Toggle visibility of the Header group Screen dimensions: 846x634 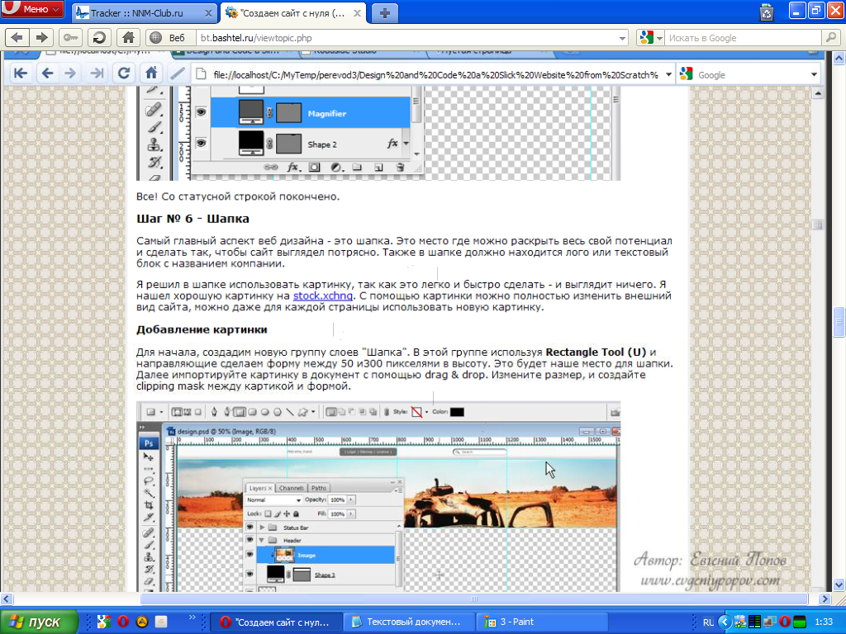click(x=250, y=540)
